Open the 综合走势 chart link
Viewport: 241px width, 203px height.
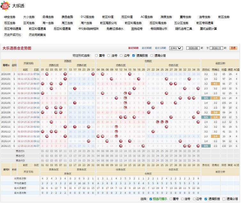pyautogui.click(x=10, y=17)
